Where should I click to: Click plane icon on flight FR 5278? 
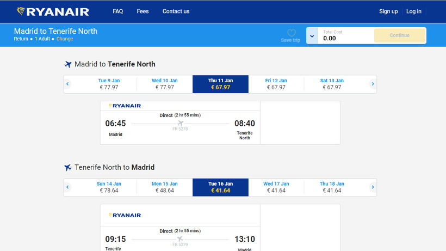coord(181,123)
